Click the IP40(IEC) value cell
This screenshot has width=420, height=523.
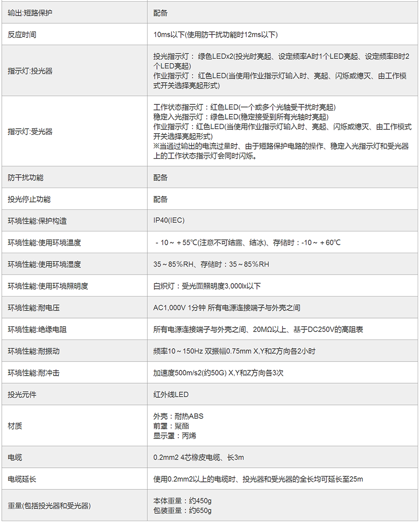[x=169, y=221]
